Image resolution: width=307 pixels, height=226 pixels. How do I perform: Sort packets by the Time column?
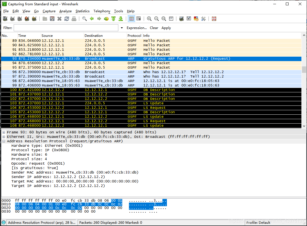(29, 36)
